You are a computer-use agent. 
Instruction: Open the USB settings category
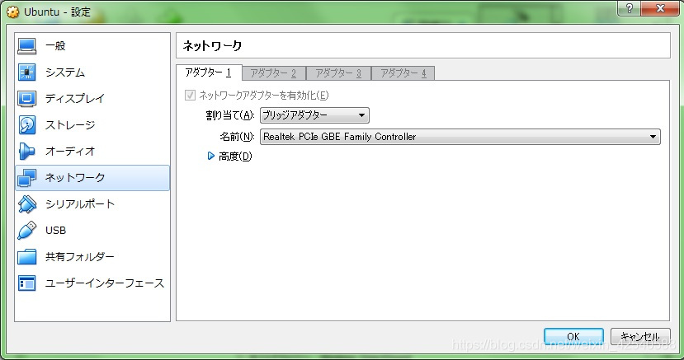(92, 231)
